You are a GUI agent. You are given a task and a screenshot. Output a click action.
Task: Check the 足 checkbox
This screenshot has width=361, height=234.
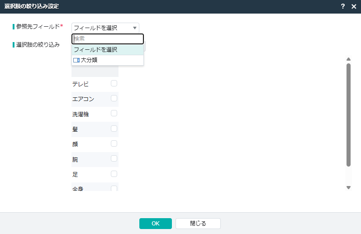[114, 174]
